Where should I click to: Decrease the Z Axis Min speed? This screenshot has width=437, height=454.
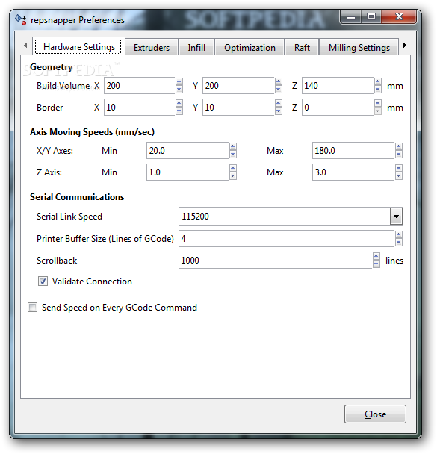[233, 175]
